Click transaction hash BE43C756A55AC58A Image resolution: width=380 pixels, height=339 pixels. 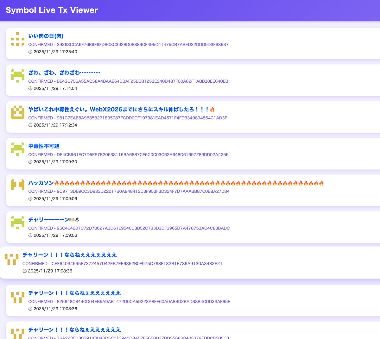point(142,81)
